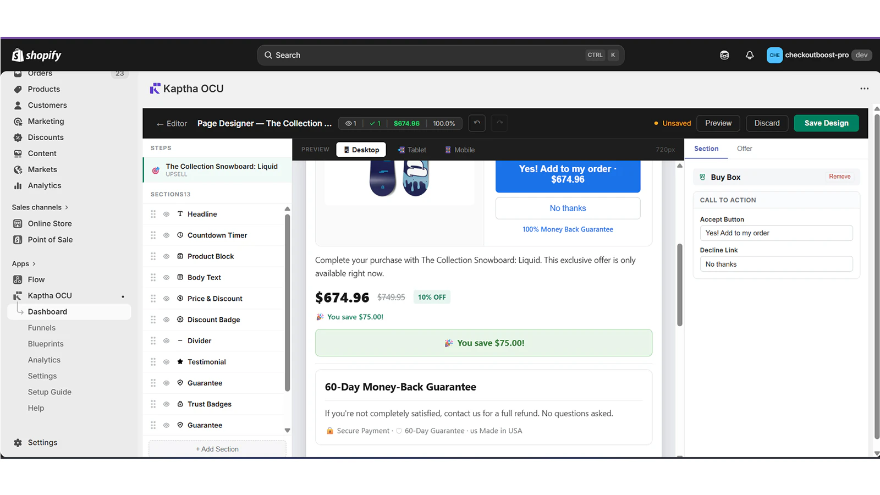Image resolution: width=880 pixels, height=495 pixels.
Task: Click the Content icon in sidebar
Action: [x=18, y=153]
